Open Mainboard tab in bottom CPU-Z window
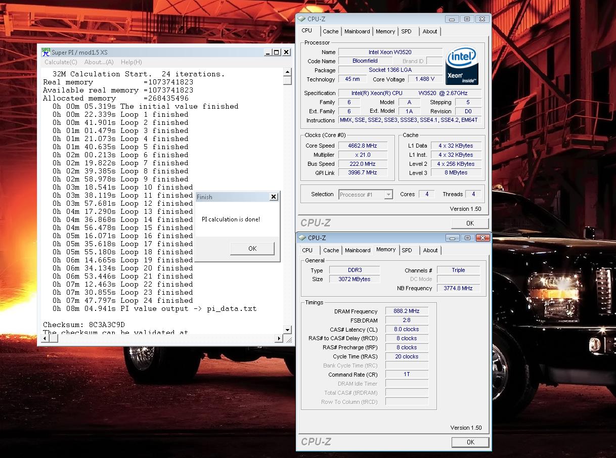This screenshot has width=616, height=458. (x=358, y=250)
